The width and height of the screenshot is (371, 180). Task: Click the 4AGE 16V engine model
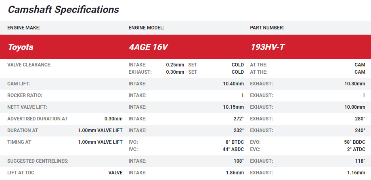coord(148,47)
